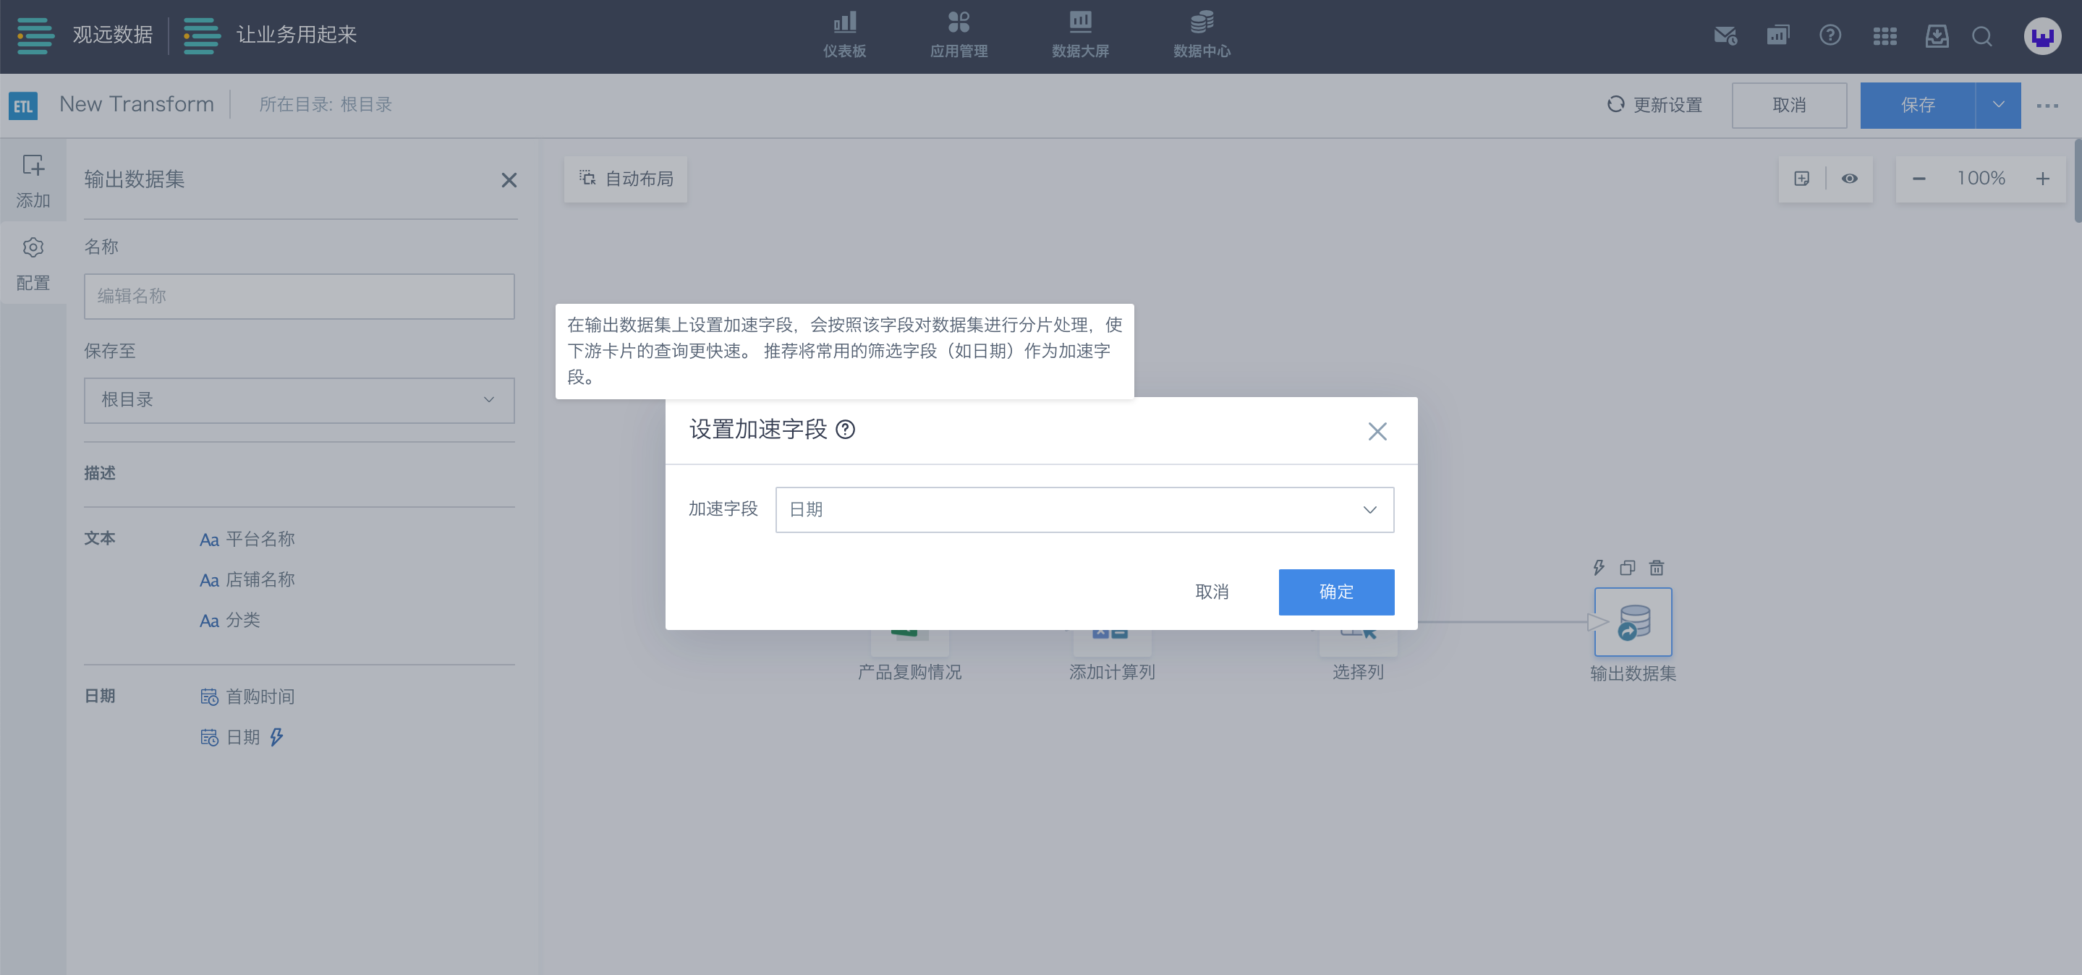Toggle the eye preview icon on canvas toolbar
The image size is (2082, 975).
pos(1849,179)
